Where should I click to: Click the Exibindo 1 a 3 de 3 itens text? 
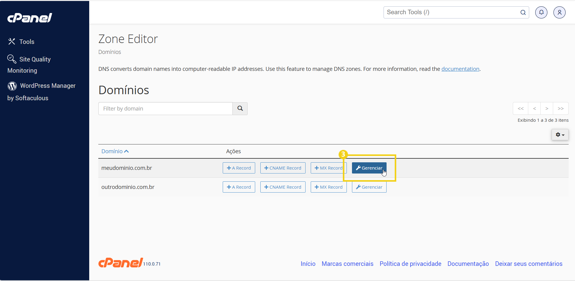click(x=543, y=120)
